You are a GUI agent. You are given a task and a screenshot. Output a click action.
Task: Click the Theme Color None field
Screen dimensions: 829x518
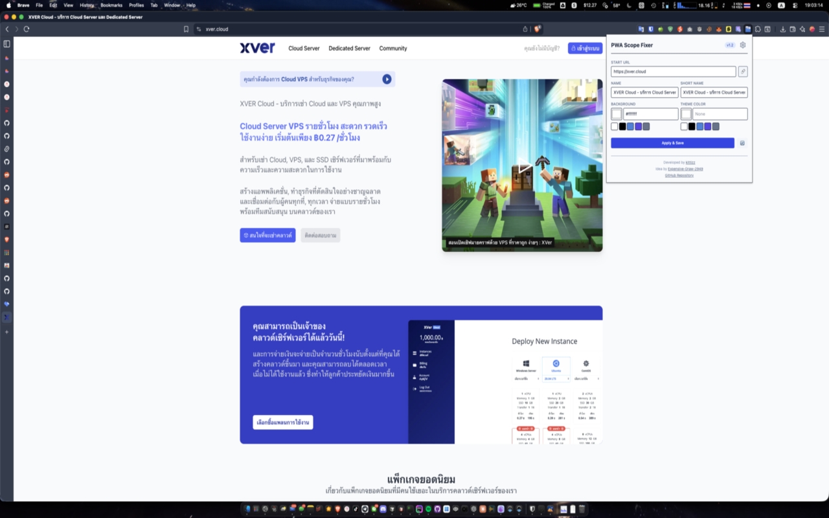[720, 114]
